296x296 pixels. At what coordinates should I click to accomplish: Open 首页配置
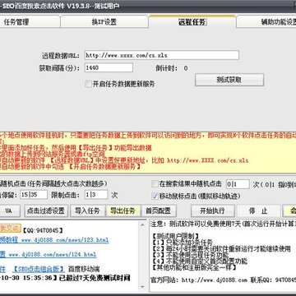pyautogui.click(x=158, y=210)
